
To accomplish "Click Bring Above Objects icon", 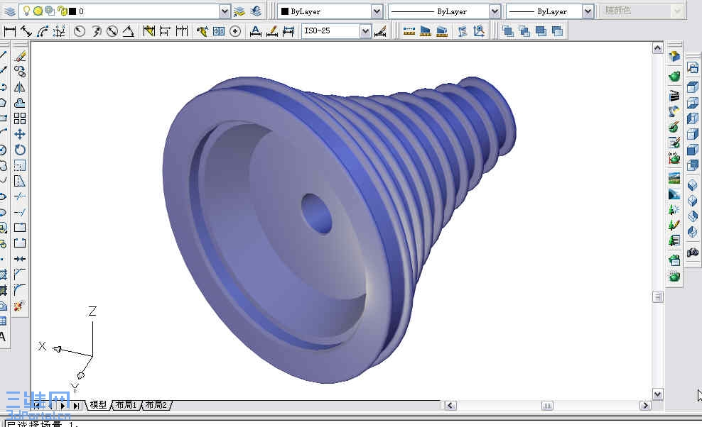I will (541, 30).
